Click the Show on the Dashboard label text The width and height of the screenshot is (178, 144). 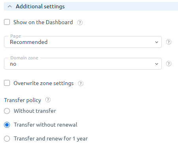(x=43, y=22)
